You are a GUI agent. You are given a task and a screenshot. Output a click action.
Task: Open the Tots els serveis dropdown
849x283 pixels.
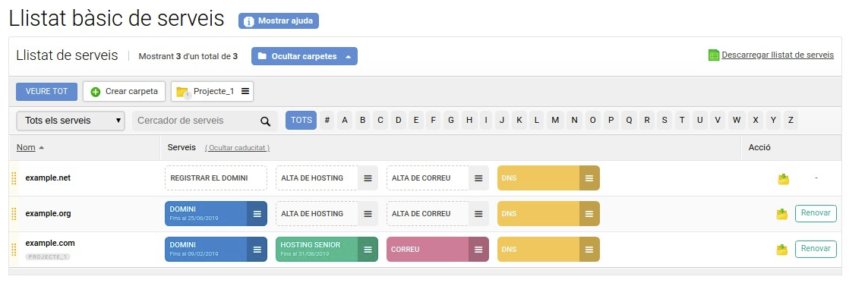point(71,121)
